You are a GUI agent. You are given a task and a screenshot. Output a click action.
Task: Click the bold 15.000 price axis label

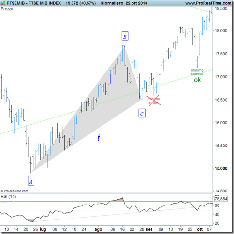pyautogui.click(x=221, y=169)
